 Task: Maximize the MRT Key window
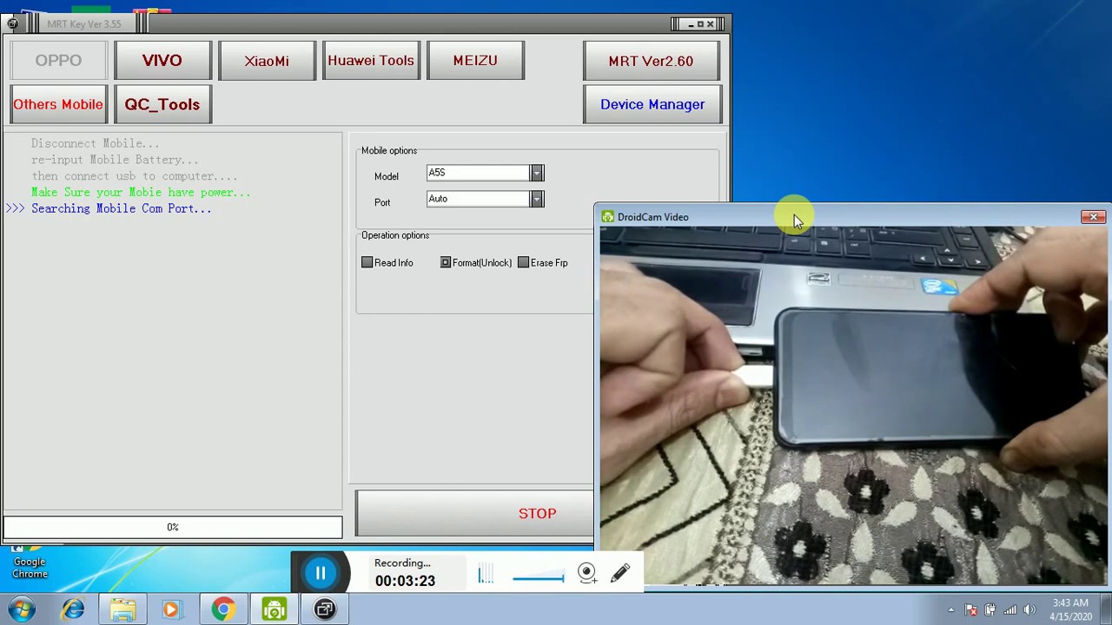coord(701,24)
